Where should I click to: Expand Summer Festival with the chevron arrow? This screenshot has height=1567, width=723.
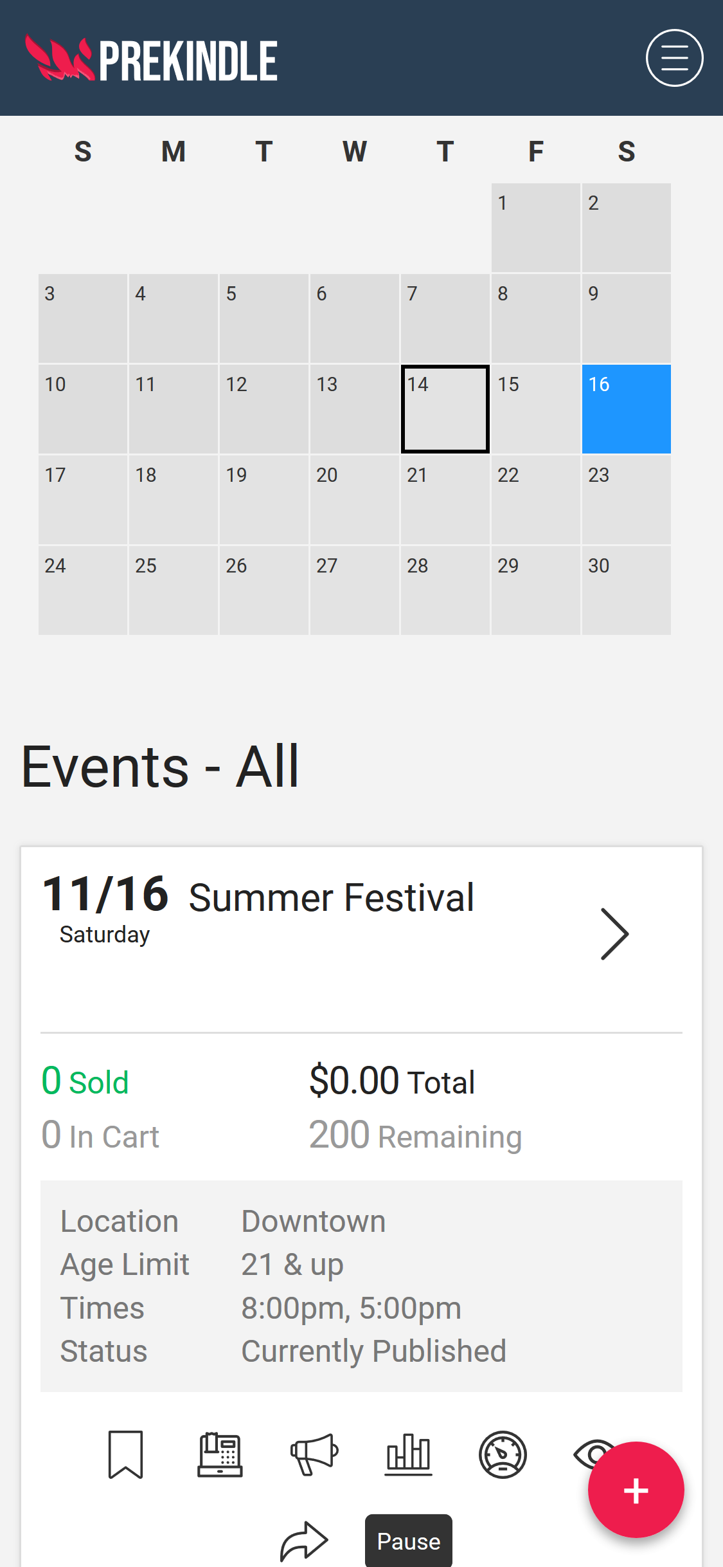pos(614,934)
